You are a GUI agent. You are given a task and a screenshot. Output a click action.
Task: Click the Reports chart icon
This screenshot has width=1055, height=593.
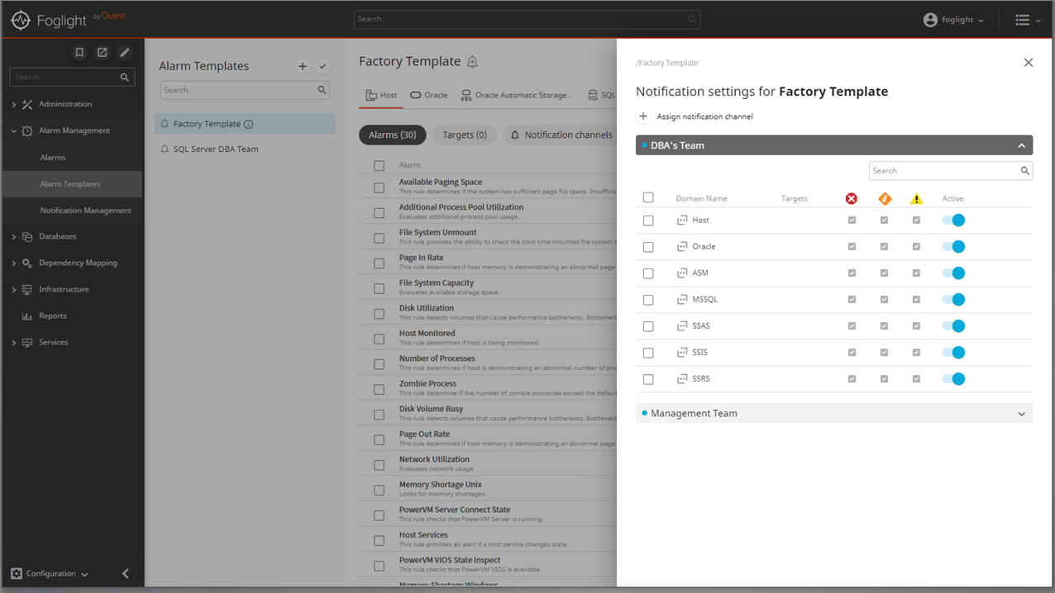tap(27, 315)
